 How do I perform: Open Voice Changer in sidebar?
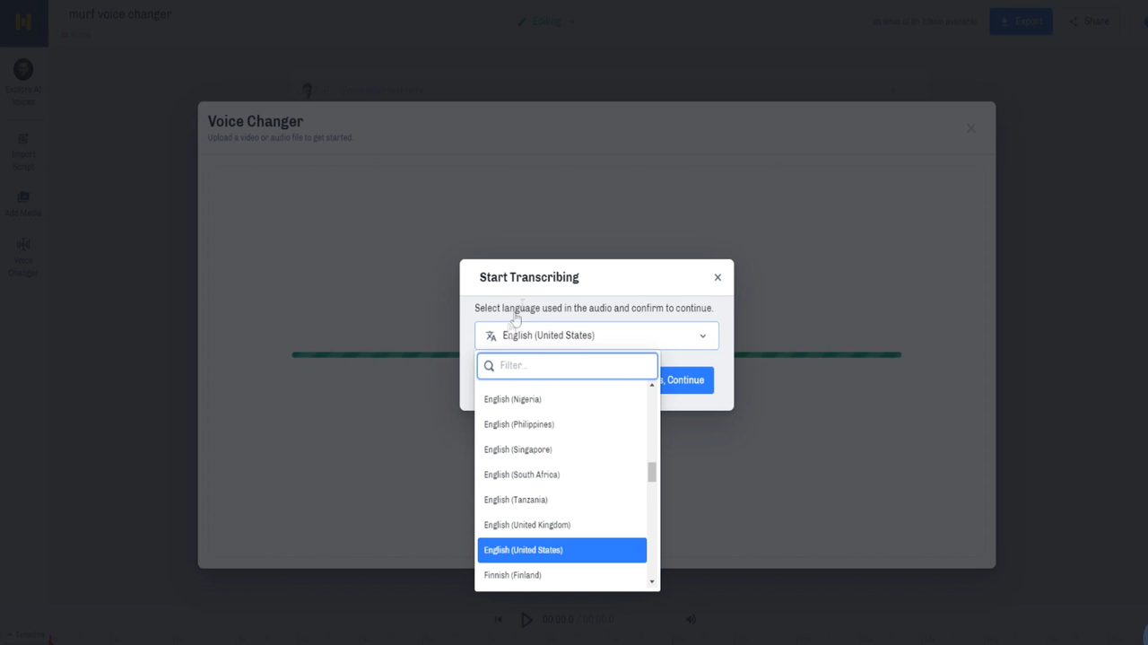tap(23, 257)
